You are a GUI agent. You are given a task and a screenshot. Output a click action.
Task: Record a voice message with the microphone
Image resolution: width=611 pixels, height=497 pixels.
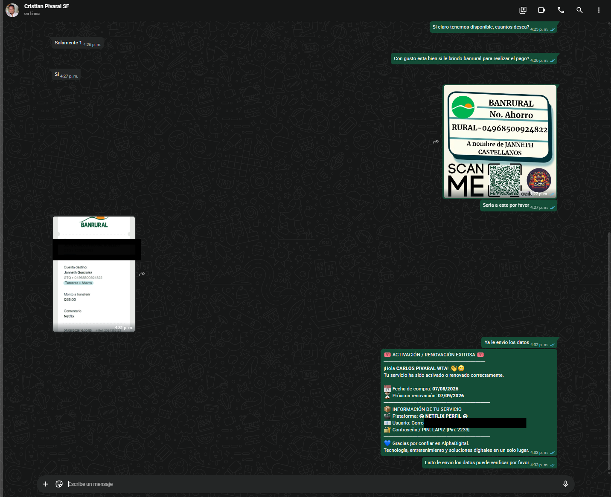(565, 484)
